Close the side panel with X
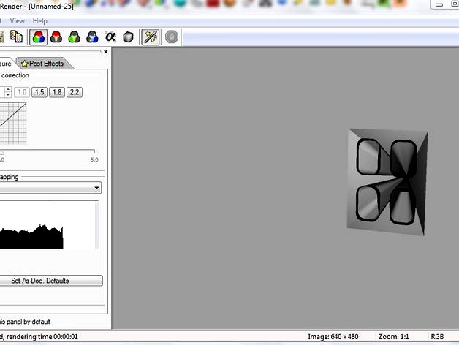This screenshot has height=345, width=459. pos(105,52)
